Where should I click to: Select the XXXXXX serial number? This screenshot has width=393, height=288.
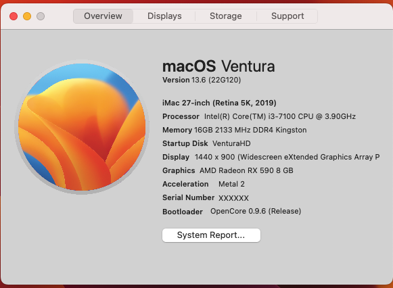(x=233, y=198)
